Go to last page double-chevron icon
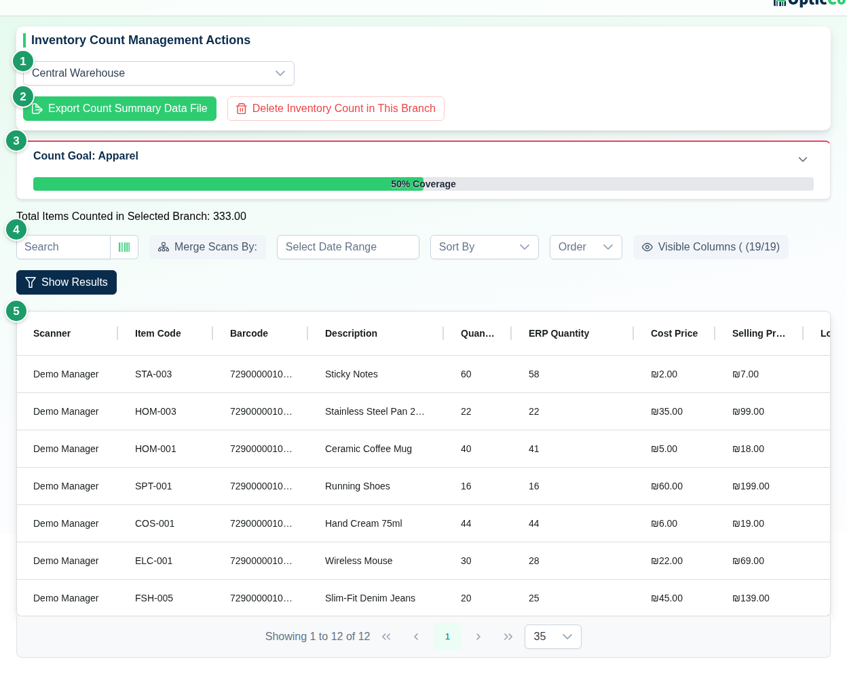This screenshot has width=847, height=689. pos(508,637)
